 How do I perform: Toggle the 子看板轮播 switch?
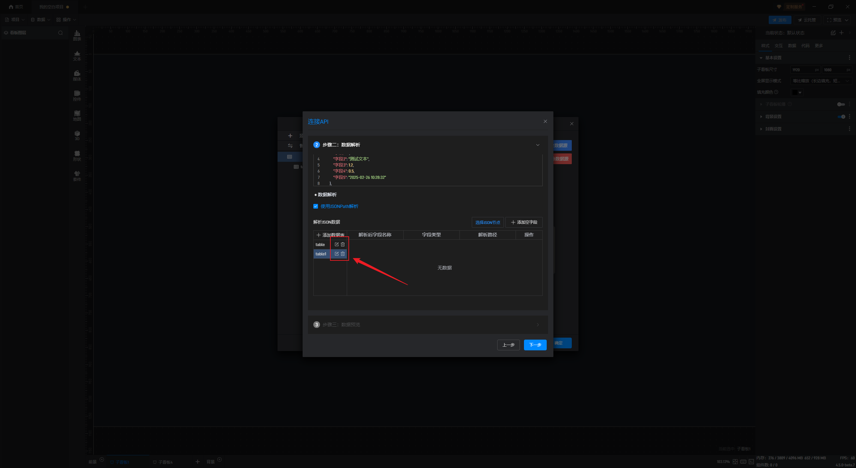click(x=841, y=104)
